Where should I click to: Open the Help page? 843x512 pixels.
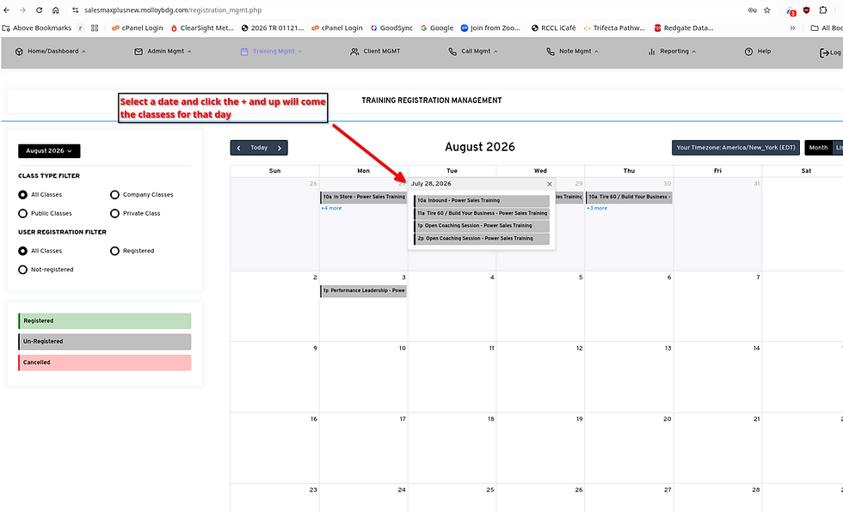758,52
